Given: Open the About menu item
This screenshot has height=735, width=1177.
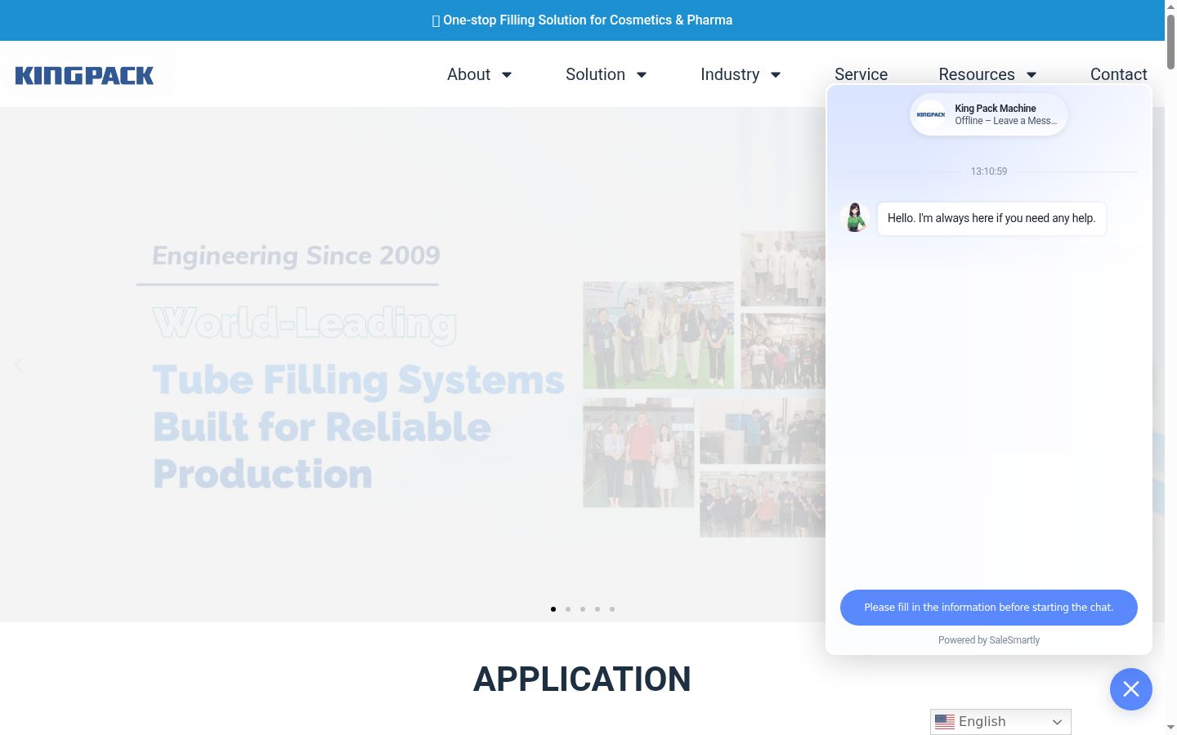Looking at the screenshot, I should 468,74.
